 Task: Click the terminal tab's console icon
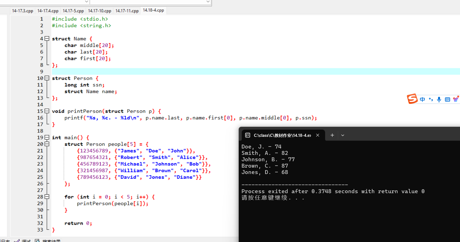[248, 135]
